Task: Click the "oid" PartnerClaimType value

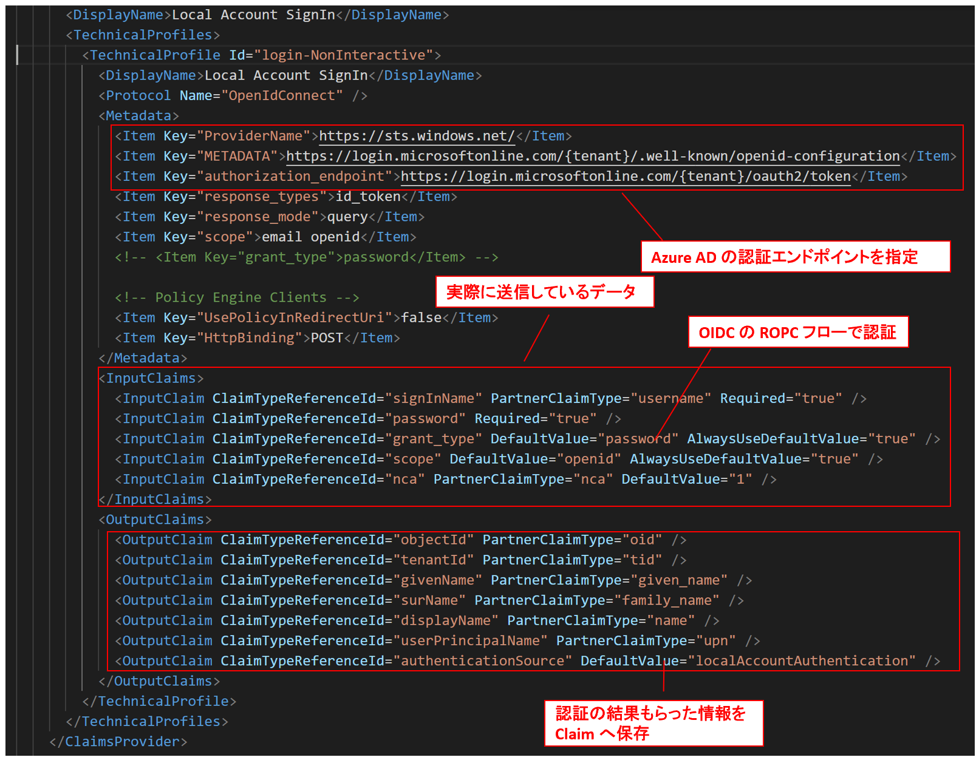Action: click(641, 540)
